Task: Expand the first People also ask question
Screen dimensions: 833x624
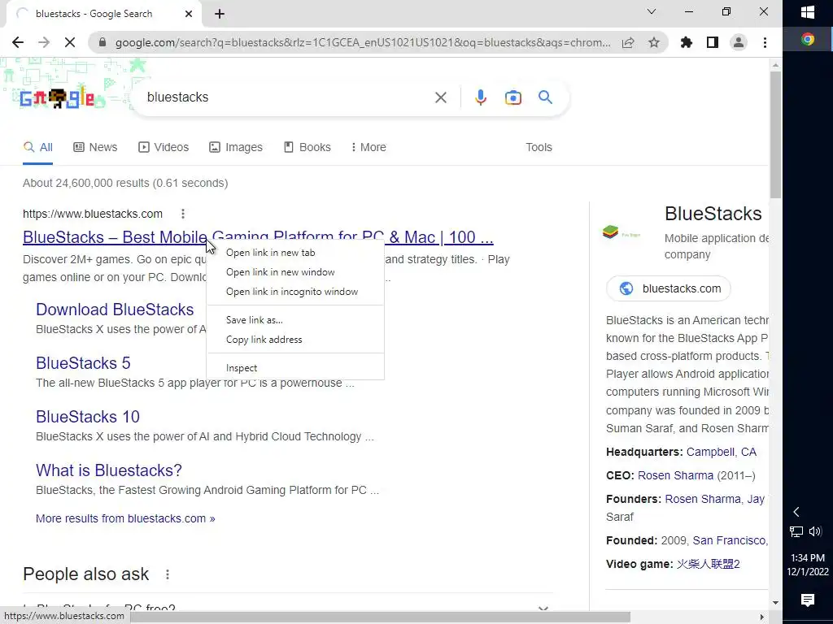Action: [x=287, y=609]
